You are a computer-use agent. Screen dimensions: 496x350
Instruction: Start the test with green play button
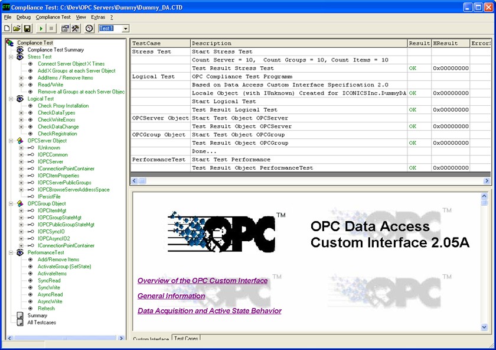[x=41, y=28]
